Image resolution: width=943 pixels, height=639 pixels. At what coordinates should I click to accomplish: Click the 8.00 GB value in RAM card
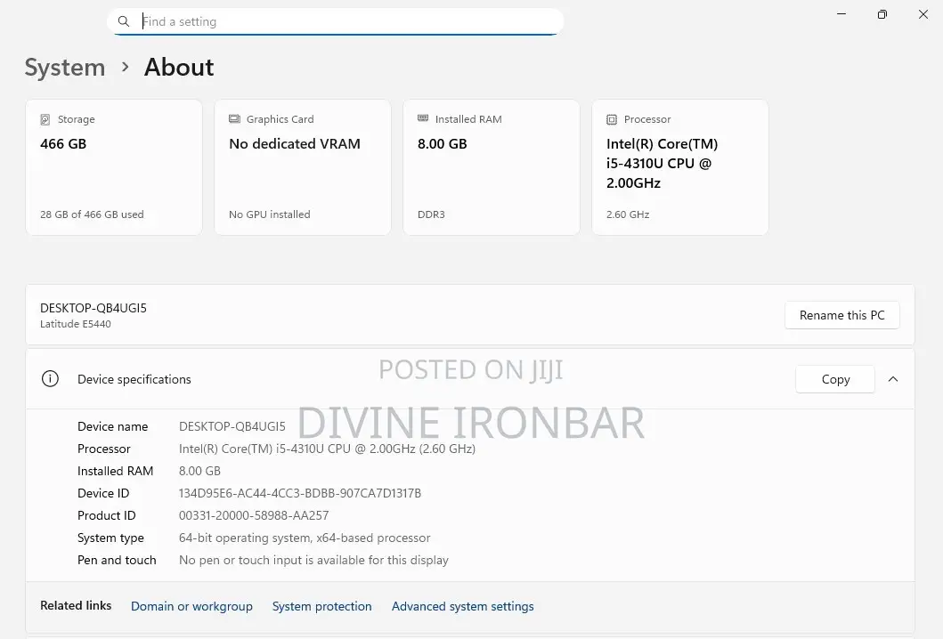pyautogui.click(x=442, y=144)
